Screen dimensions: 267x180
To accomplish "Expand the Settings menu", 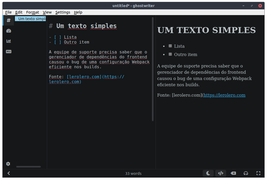I will (63, 12).
